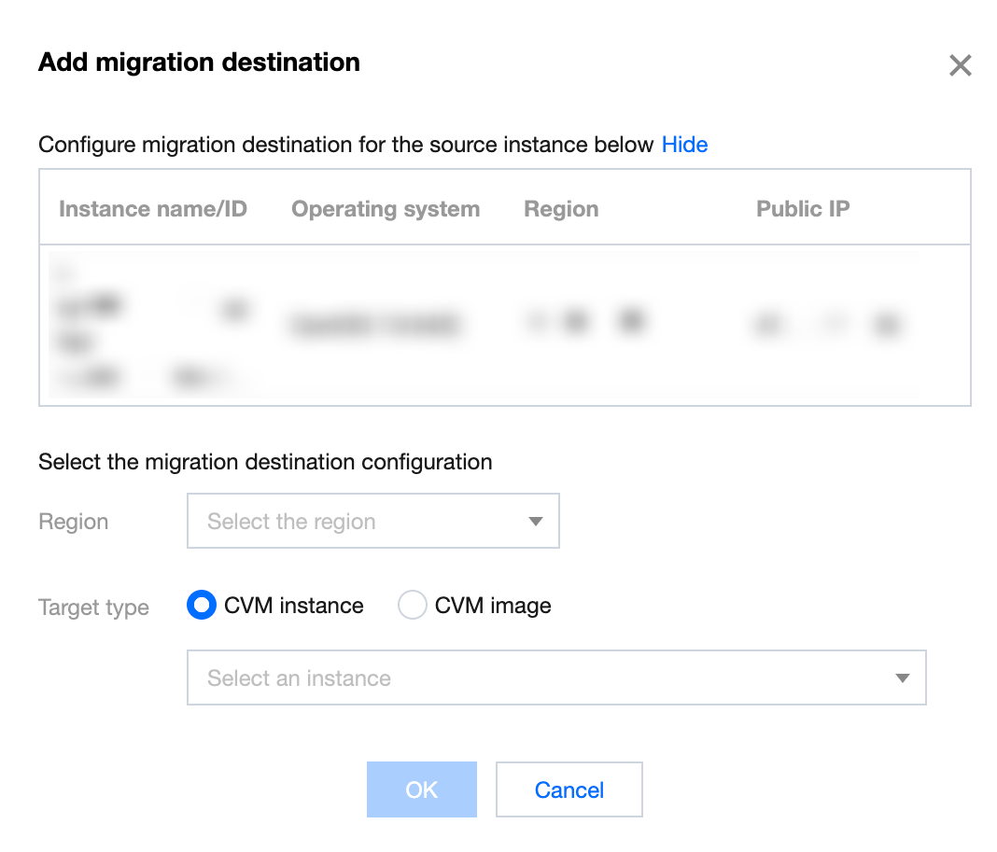The width and height of the screenshot is (997, 852).
Task: Click the Public IP column header
Action: [803, 209]
